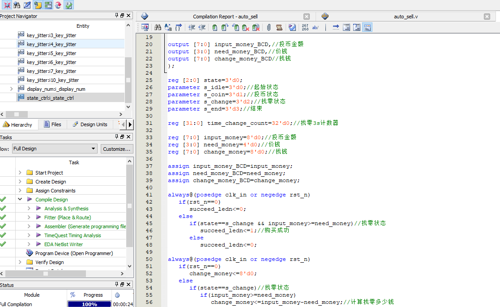Expand the Create Design task

pos(20,181)
